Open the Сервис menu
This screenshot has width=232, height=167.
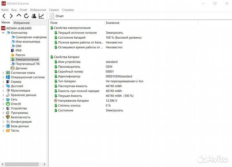(x=54, y=10)
